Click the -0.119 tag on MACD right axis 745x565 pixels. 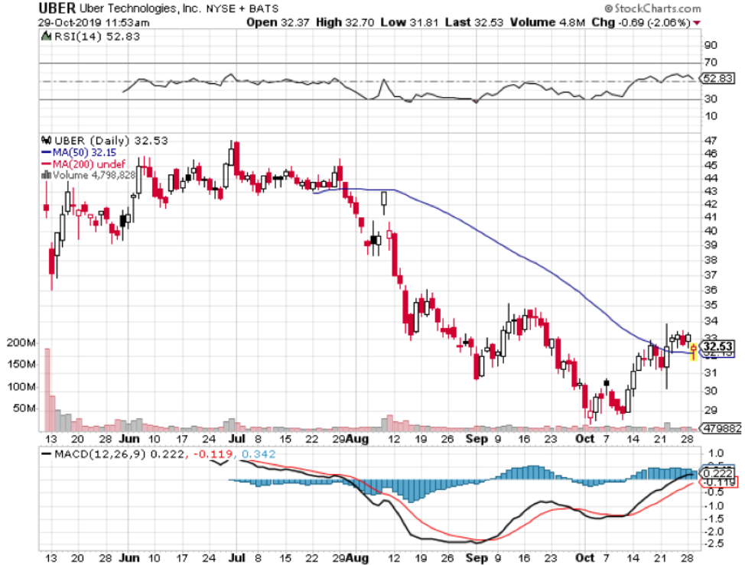(721, 482)
